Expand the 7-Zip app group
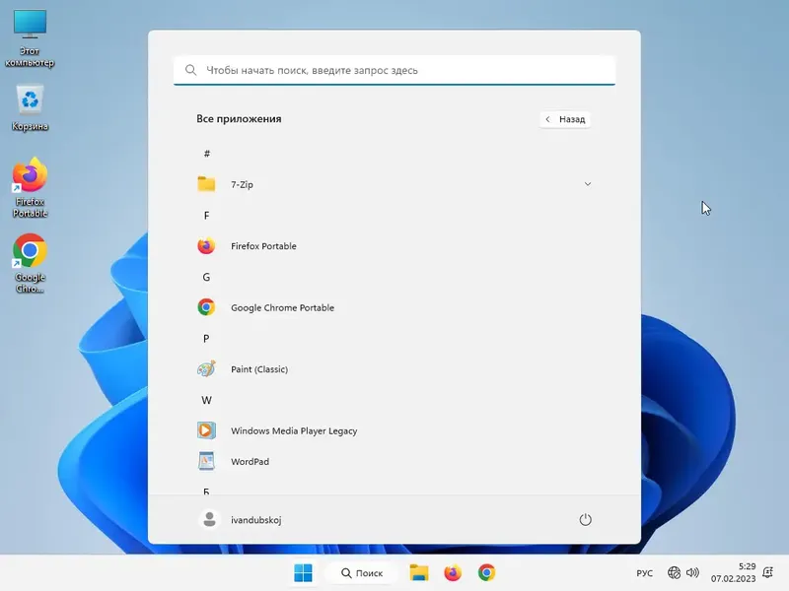This screenshot has width=789, height=591. click(588, 184)
